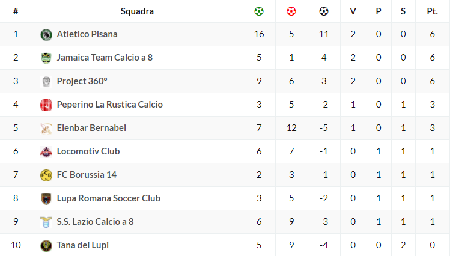Viewport: 450px width, 256px height.
Task: Click the black ball goal-difference header icon
Action: tap(324, 11)
